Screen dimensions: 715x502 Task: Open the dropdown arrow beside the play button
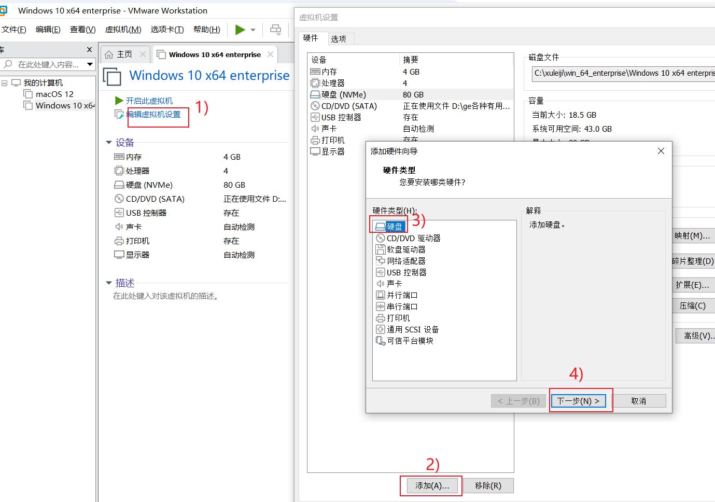point(253,30)
